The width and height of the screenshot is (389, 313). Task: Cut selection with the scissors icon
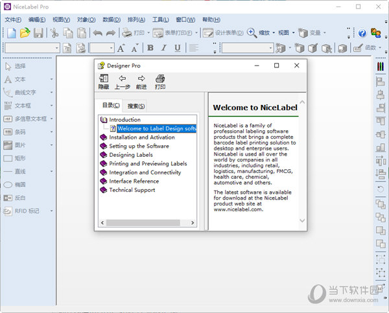pos(54,33)
